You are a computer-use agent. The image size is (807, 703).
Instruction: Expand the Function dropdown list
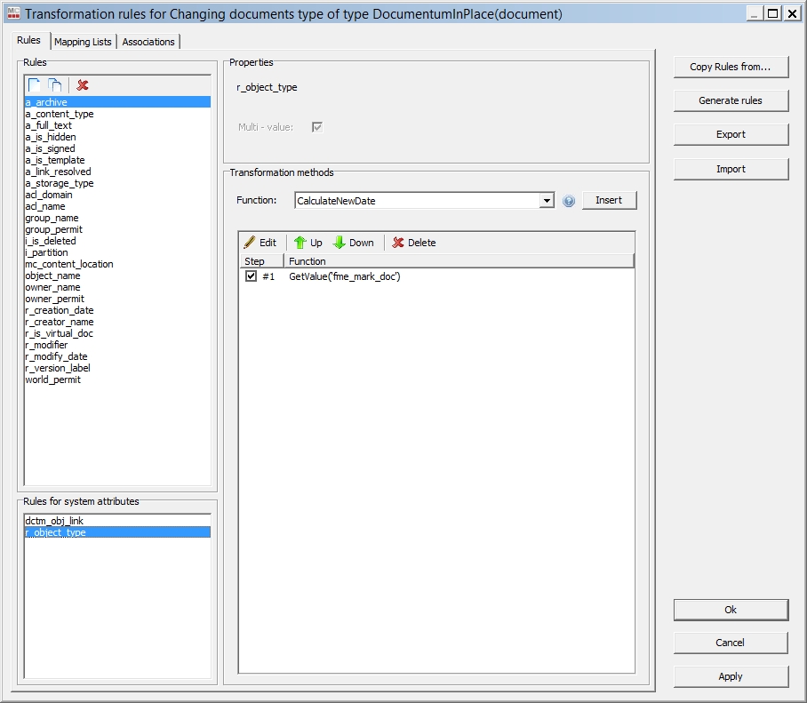click(547, 201)
